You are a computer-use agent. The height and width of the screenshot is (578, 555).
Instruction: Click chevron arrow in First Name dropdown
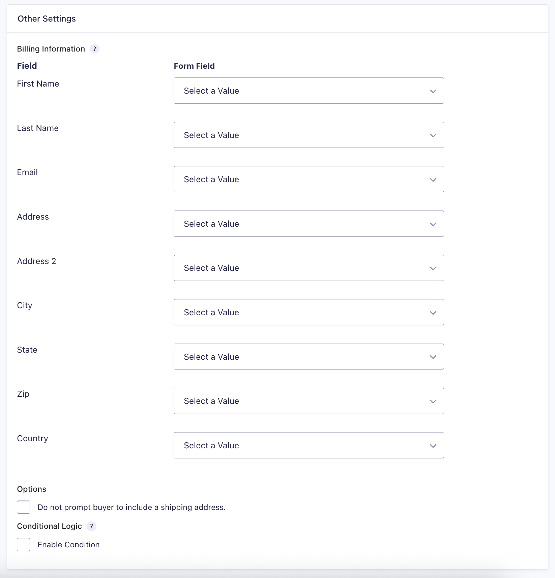433,91
